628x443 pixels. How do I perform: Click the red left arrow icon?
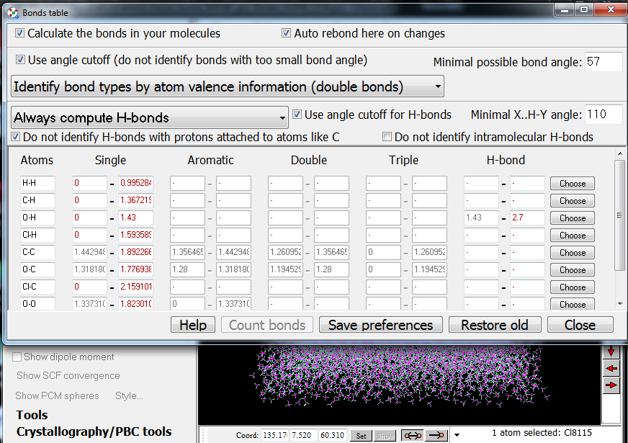point(611,368)
